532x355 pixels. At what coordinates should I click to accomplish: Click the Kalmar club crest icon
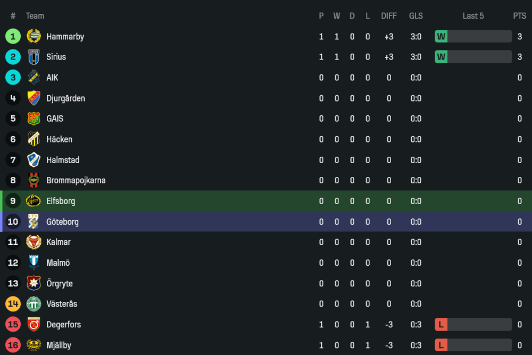pyautogui.click(x=34, y=242)
